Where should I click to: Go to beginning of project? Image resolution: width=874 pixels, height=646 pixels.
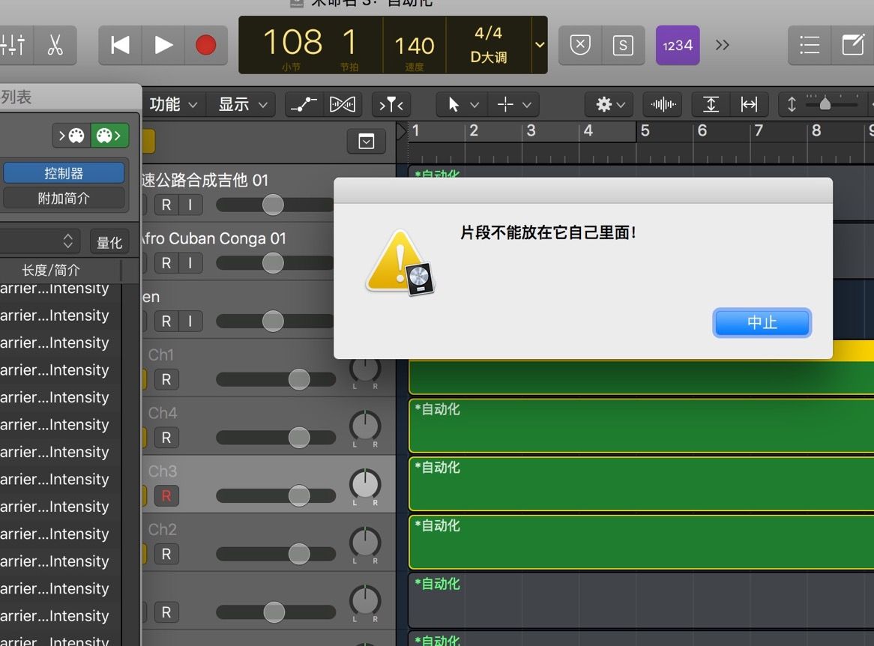(120, 45)
